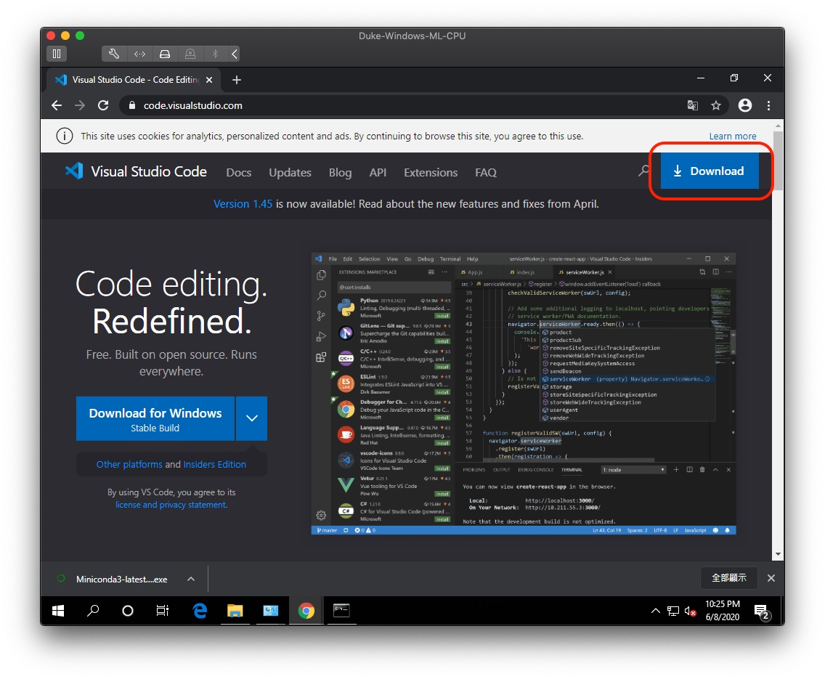The width and height of the screenshot is (825, 679).
Task: Click the highlighted Download button
Action: 710,171
